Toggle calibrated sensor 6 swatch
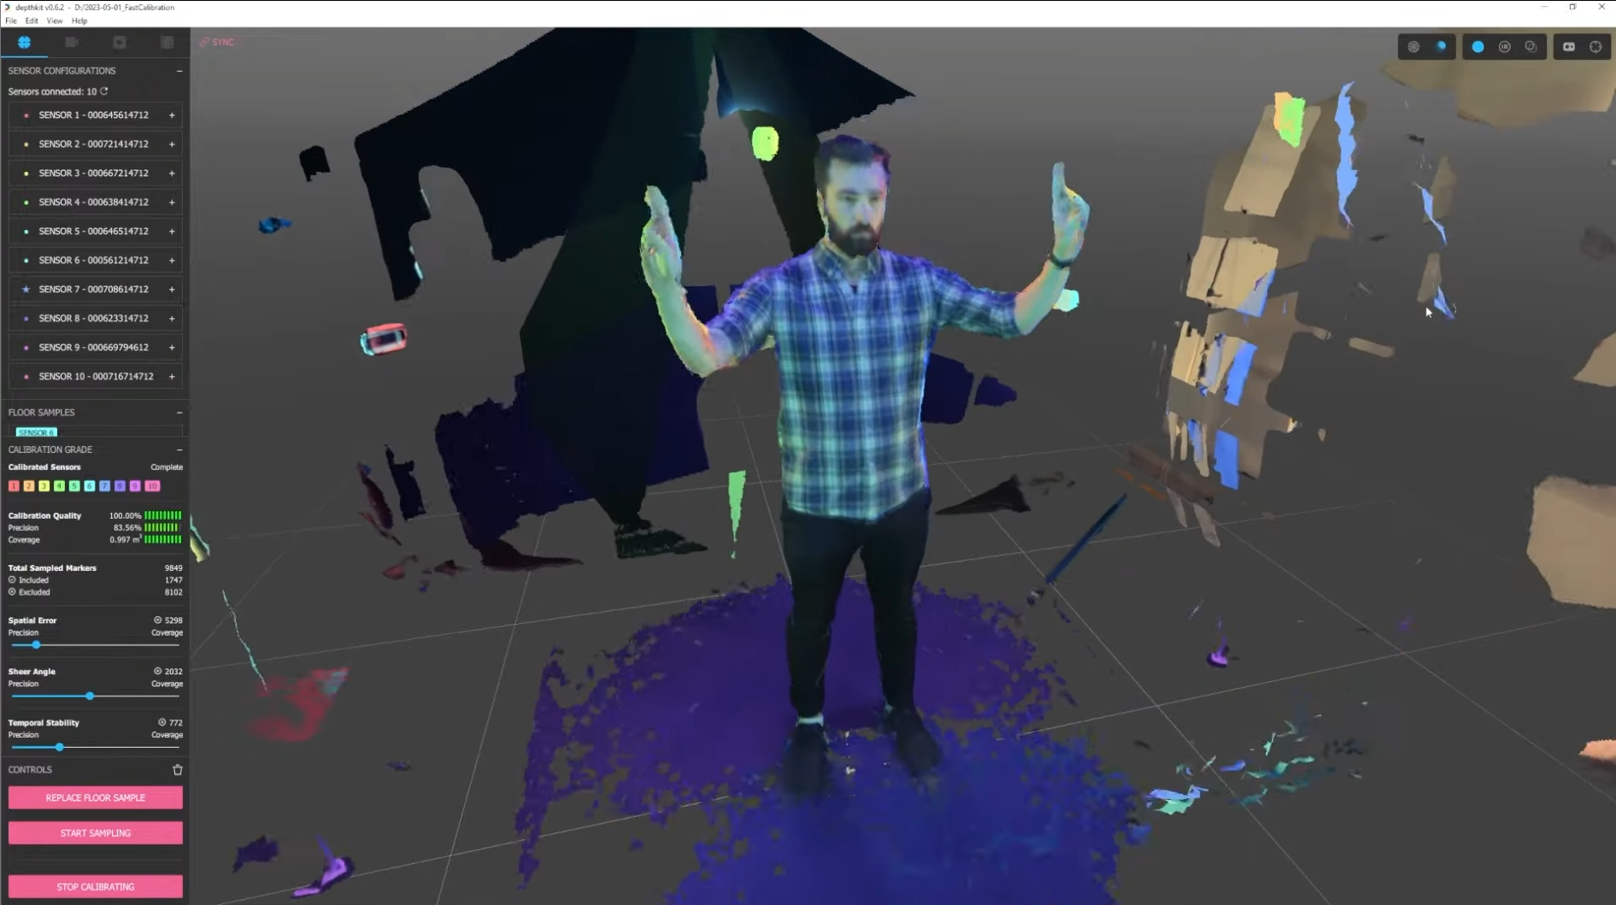 [90, 486]
